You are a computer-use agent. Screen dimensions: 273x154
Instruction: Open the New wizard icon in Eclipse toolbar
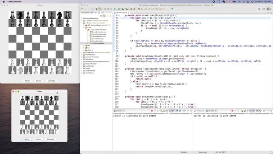[82, 9]
